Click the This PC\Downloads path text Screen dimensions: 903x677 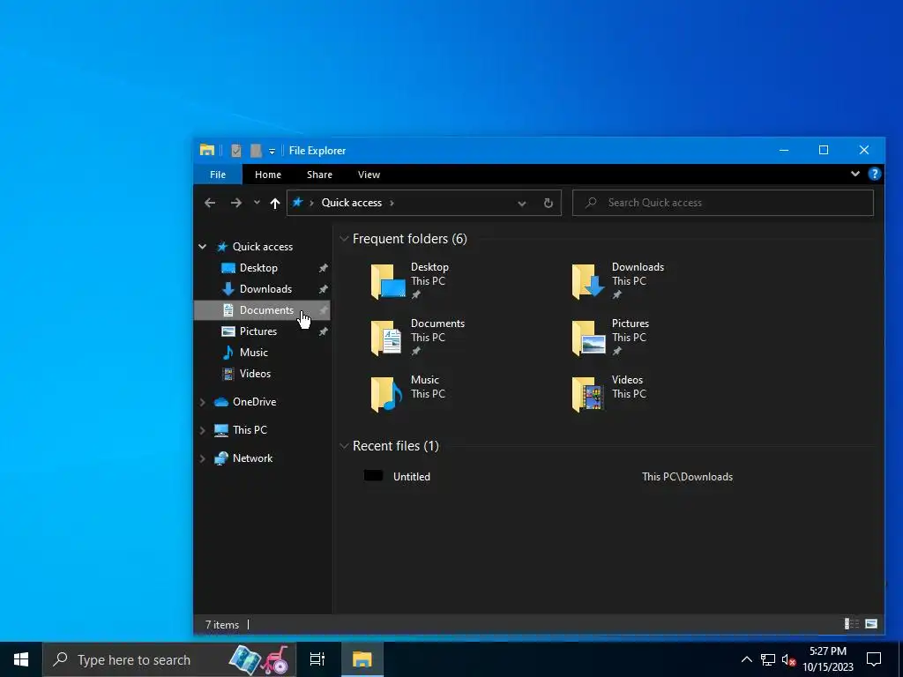[687, 477]
